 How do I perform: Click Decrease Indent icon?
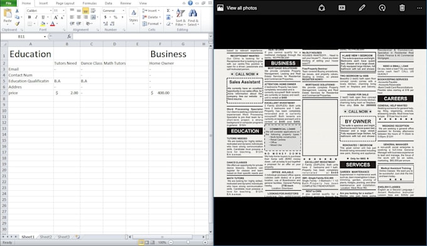click(72, 24)
